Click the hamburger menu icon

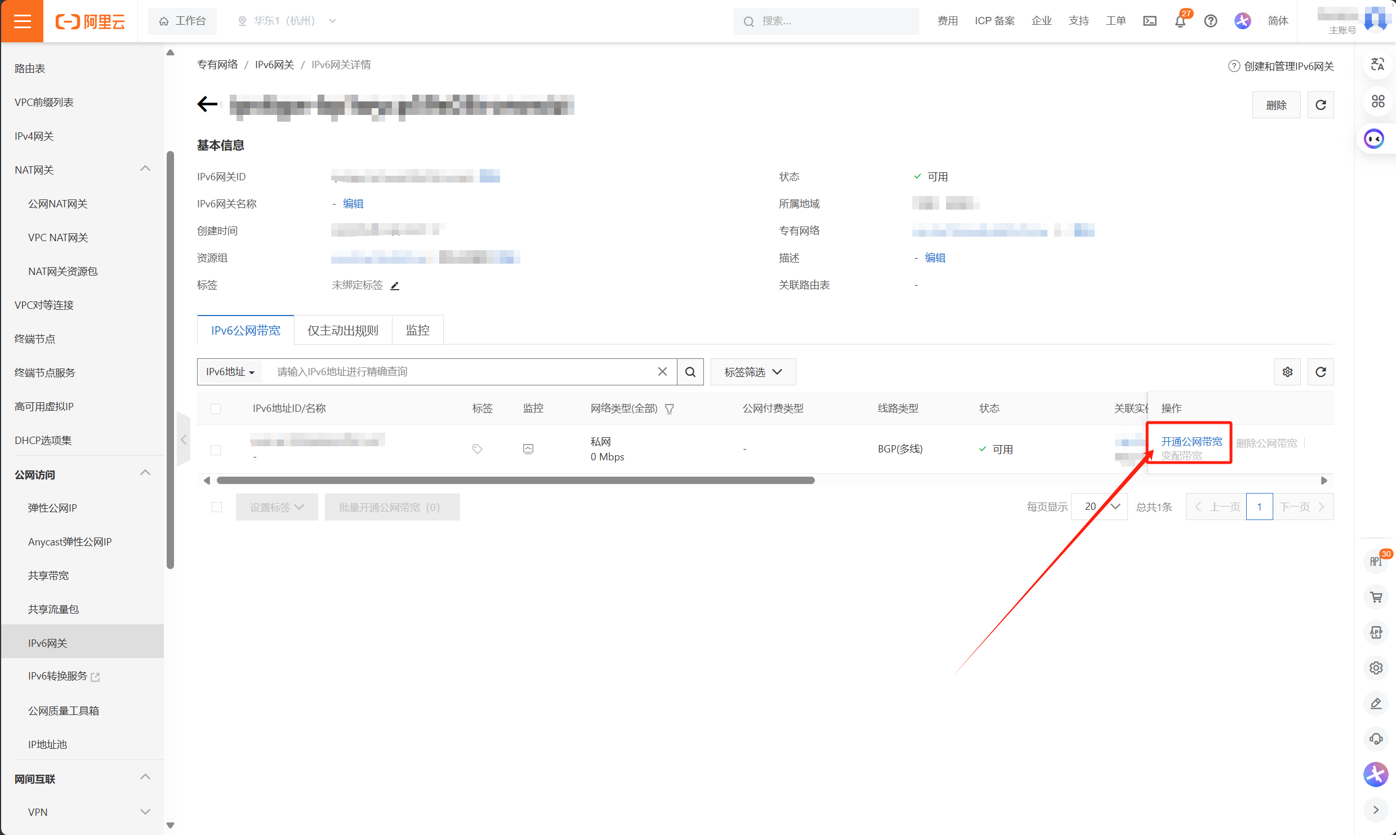point(22,21)
